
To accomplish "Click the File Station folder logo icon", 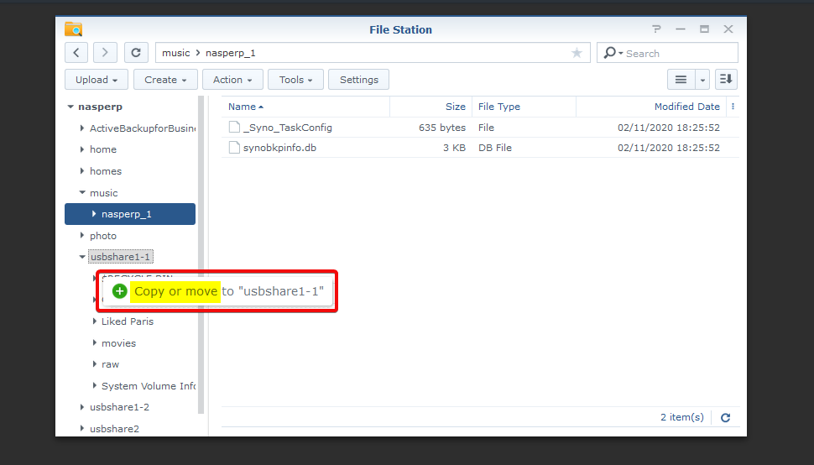I will (74, 29).
